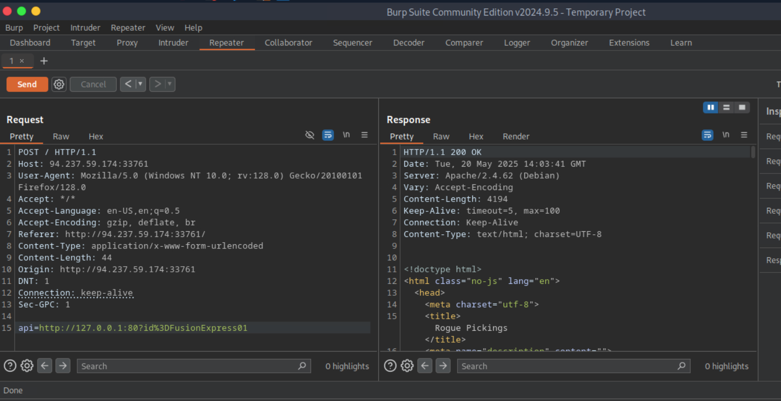Open Response panel hamburger options menu

point(744,135)
